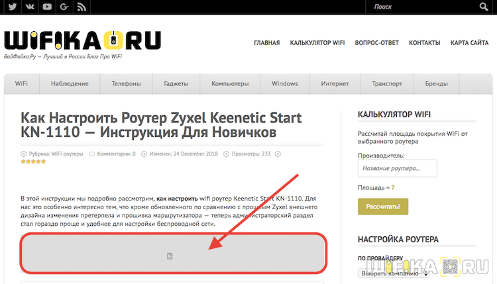Switch to the Интернет category tab
The image size is (497, 284).
tap(335, 83)
